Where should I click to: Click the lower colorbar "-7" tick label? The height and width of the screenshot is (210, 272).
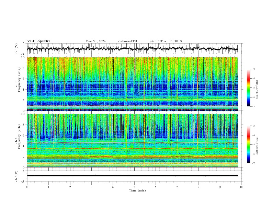[x=253, y=163]
